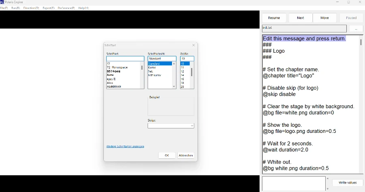Click the Schriftart text input field

(x=125, y=59)
